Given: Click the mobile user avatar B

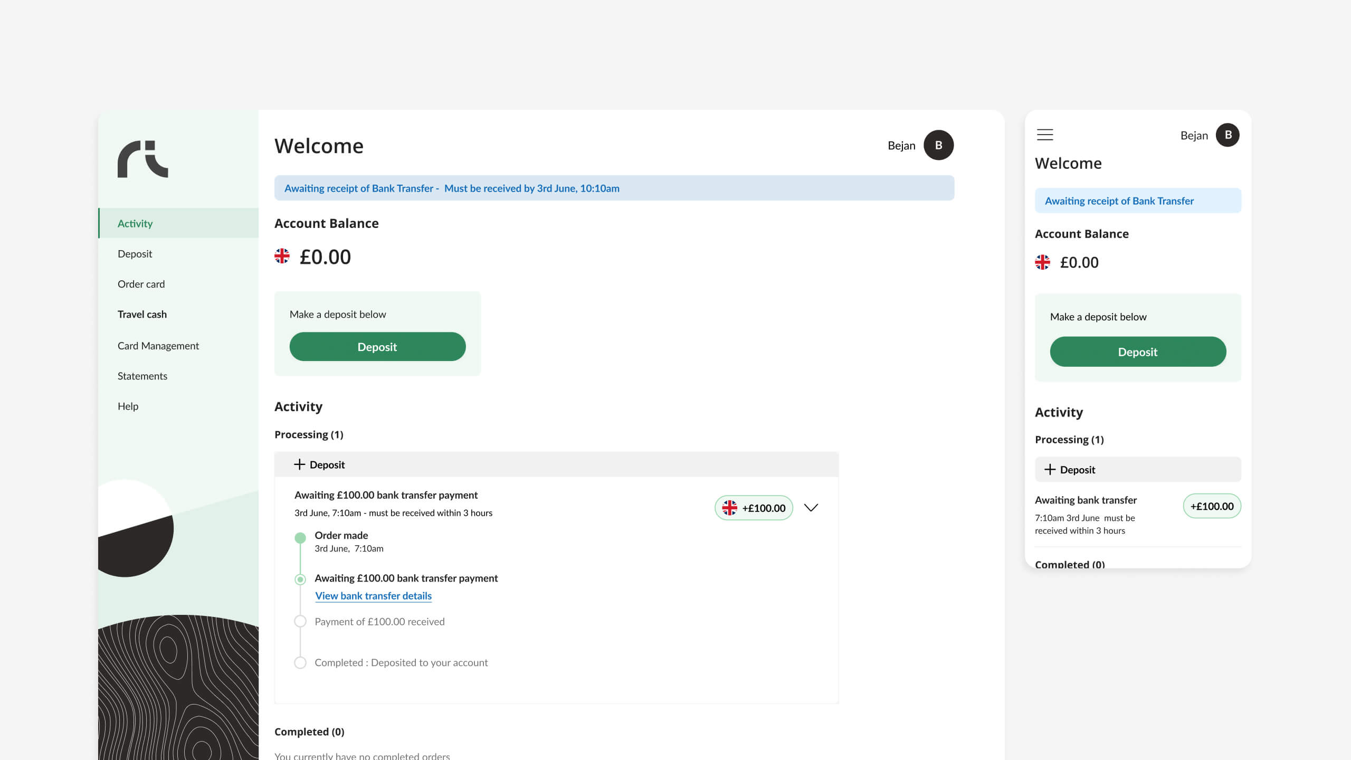Looking at the screenshot, I should (x=1228, y=135).
